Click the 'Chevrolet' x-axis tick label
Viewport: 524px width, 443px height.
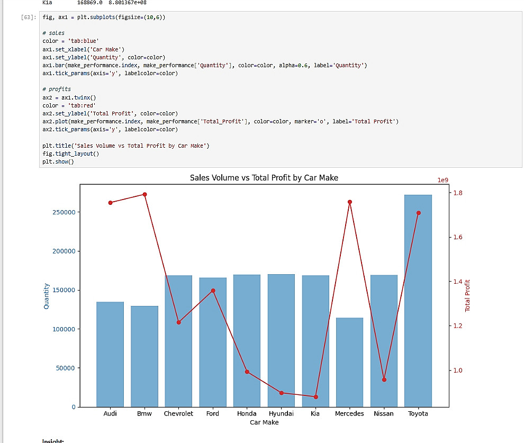point(178,413)
